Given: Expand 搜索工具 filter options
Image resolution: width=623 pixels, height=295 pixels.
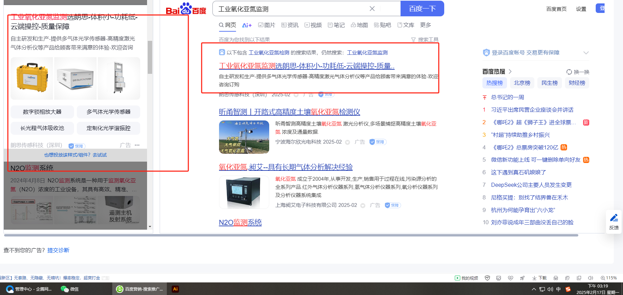Looking at the screenshot, I should 425,39.
